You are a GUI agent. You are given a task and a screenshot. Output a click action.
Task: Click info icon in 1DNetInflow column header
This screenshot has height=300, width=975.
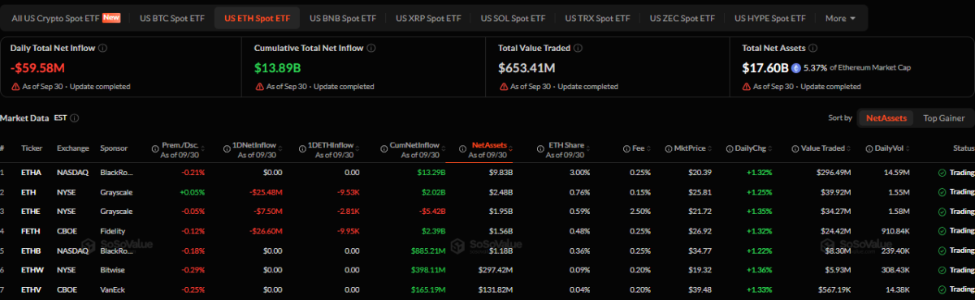coord(227,148)
